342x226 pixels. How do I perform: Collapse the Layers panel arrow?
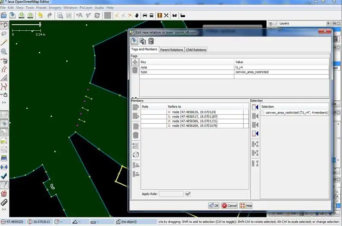pyautogui.click(x=271, y=23)
